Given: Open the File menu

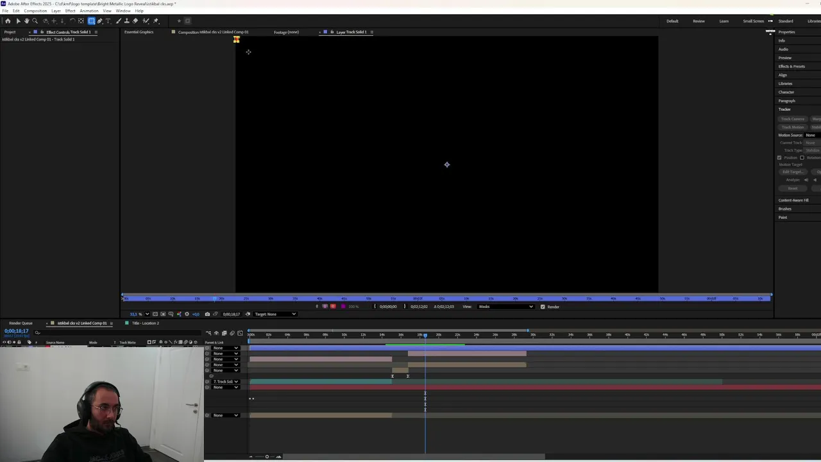Looking at the screenshot, I should 5,11.
